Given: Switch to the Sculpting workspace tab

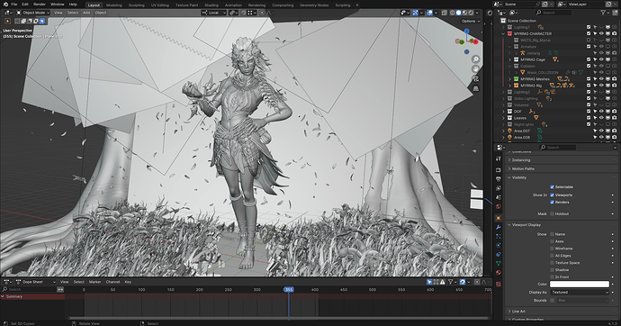Looking at the screenshot, I should coord(136,5).
